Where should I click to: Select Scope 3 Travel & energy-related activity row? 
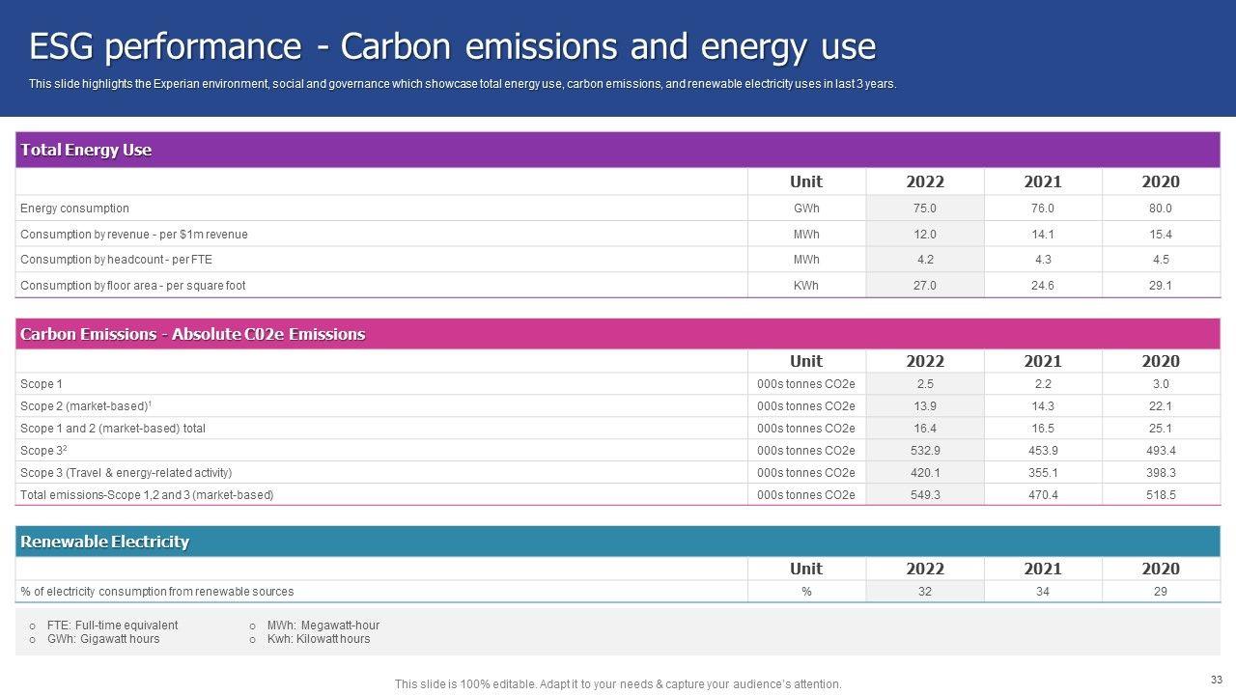point(126,473)
